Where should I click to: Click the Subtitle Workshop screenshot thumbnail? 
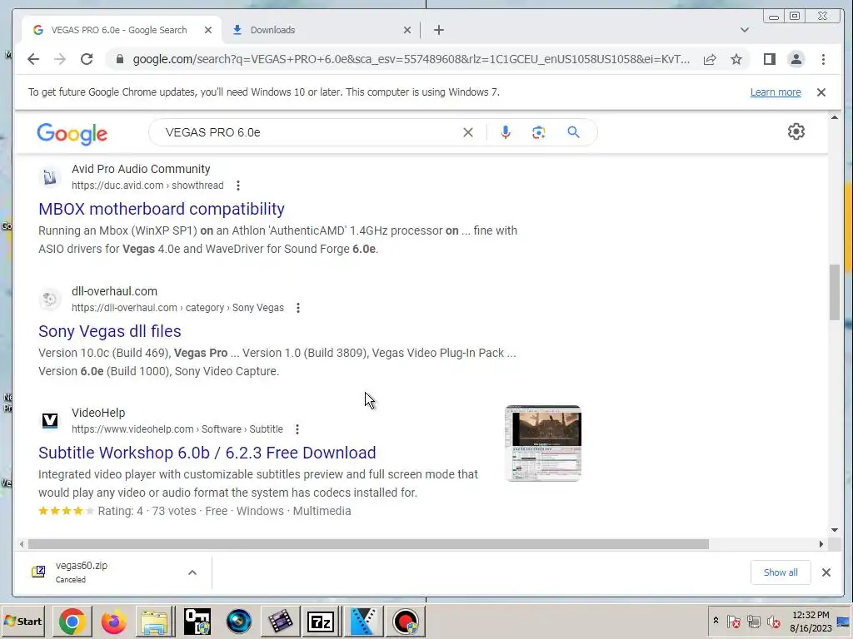coord(543,443)
